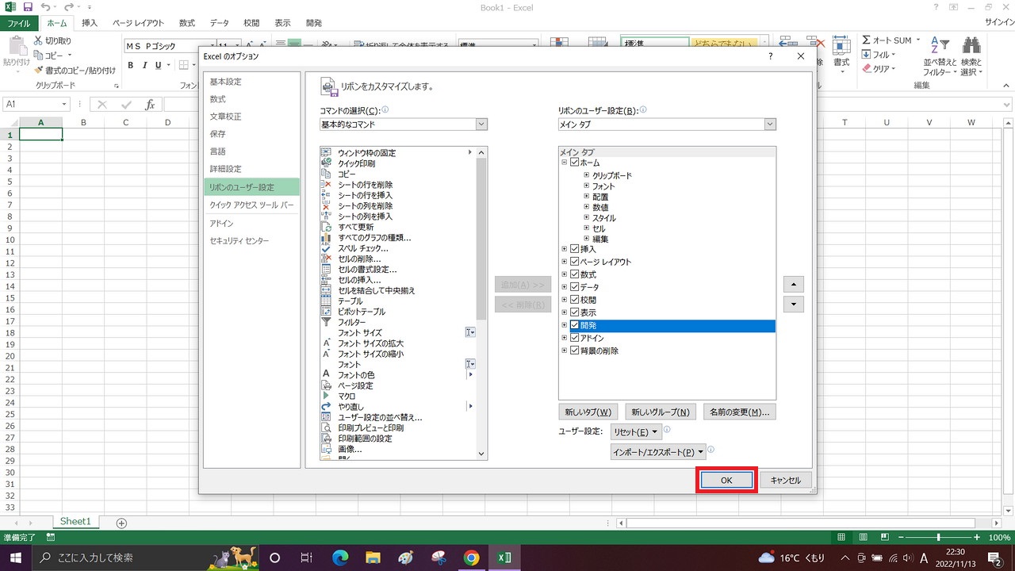Select the すべて更新 command icon
This screenshot has width=1015, height=571.
pos(325,227)
